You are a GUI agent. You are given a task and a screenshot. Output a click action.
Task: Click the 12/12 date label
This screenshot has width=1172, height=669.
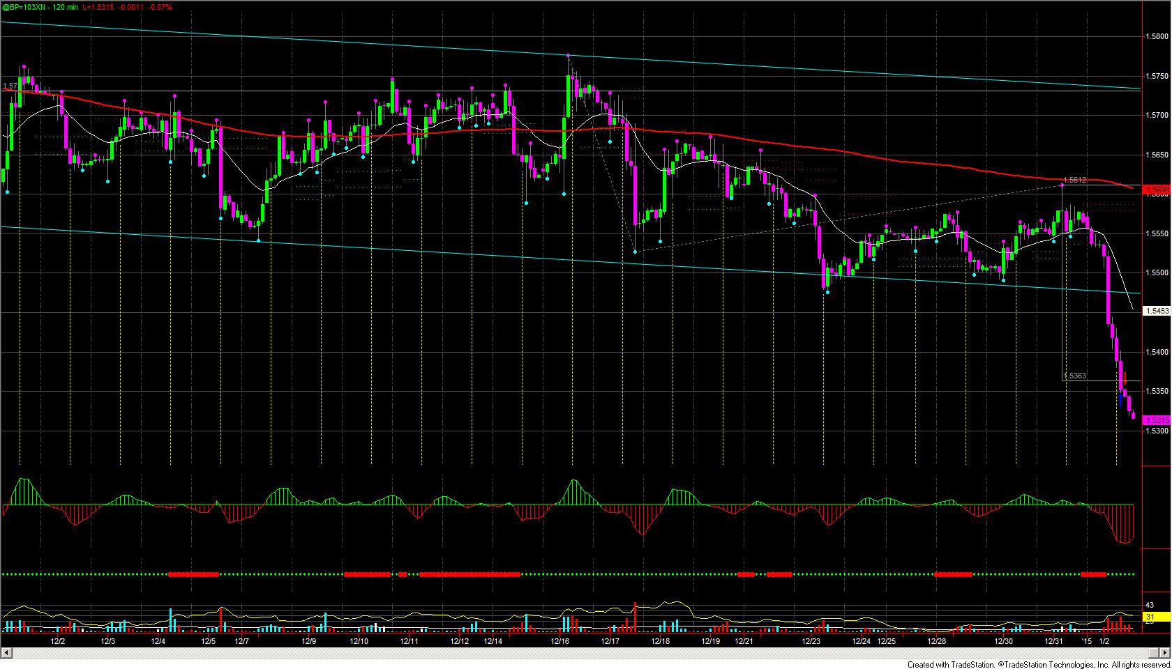tap(459, 641)
